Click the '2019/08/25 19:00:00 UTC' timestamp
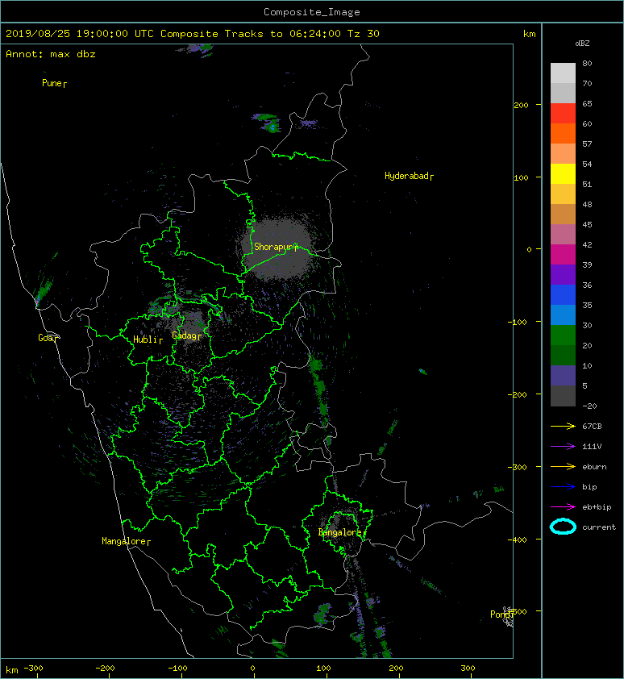 pos(80,34)
